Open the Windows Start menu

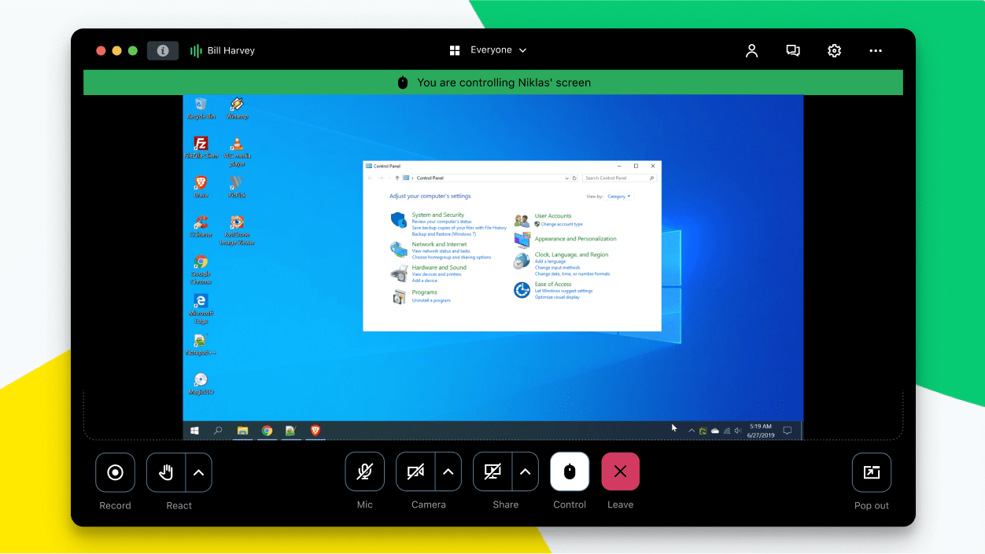pyautogui.click(x=194, y=430)
